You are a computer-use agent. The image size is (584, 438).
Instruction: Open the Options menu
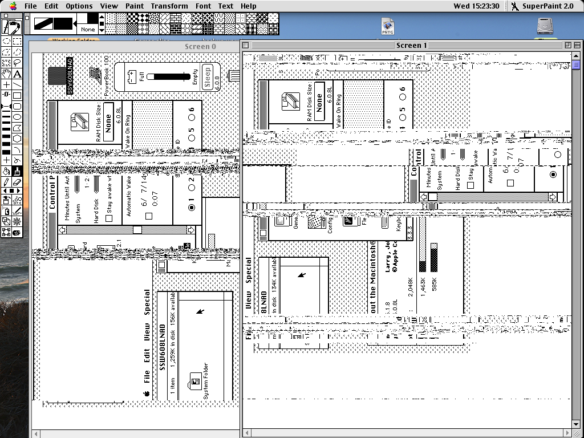tap(79, 6)
